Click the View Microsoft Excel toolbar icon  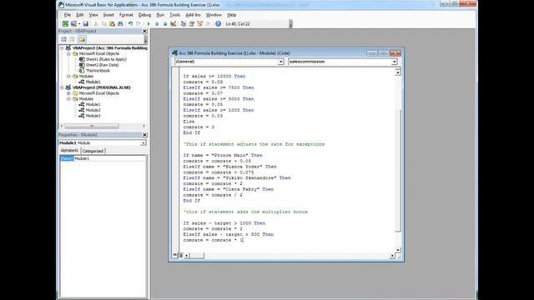[x=65, y=24]
